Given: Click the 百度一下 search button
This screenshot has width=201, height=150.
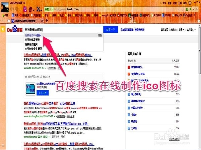Looking at the screenshot, I should coord(111,29).
